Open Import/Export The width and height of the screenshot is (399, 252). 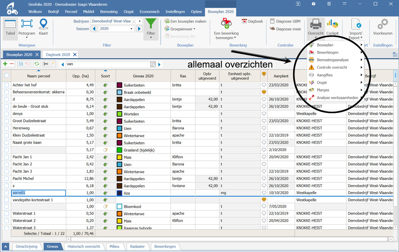pyautogui.click(x=356, y=29)
